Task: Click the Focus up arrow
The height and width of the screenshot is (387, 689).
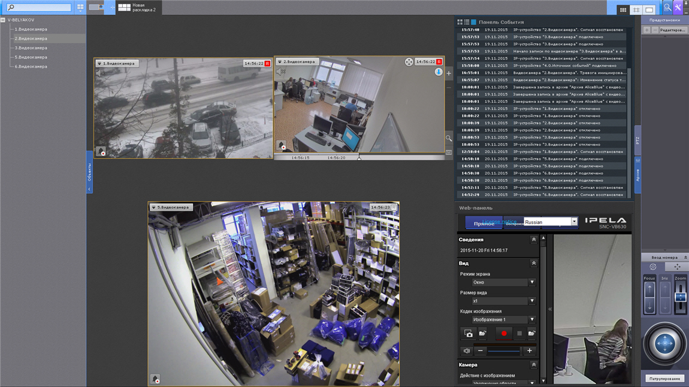Action: click(649, 290)
